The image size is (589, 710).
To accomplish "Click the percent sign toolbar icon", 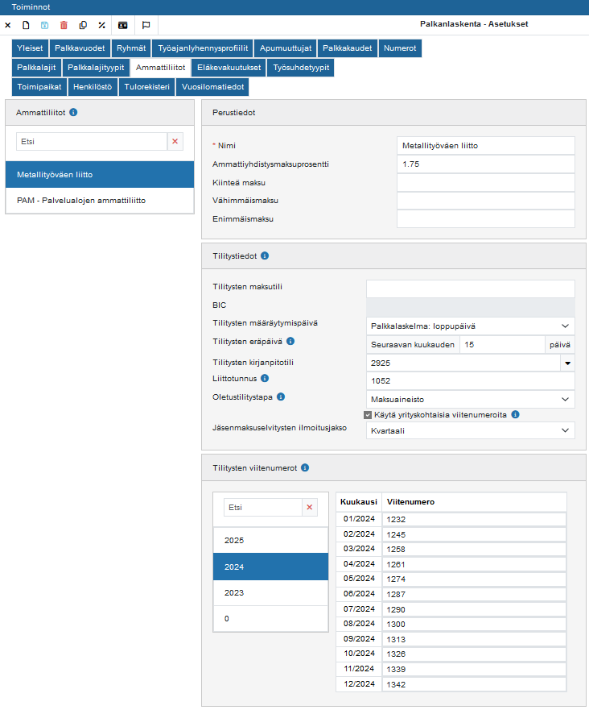I will pyautogui.click(x=101, y=25).
